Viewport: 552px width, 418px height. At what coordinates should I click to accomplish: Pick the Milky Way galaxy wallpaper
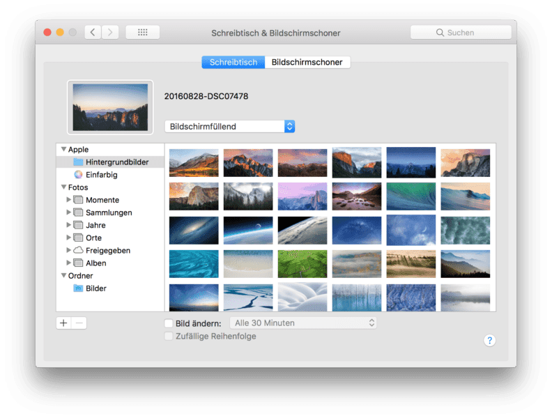(x=194, y=230)
